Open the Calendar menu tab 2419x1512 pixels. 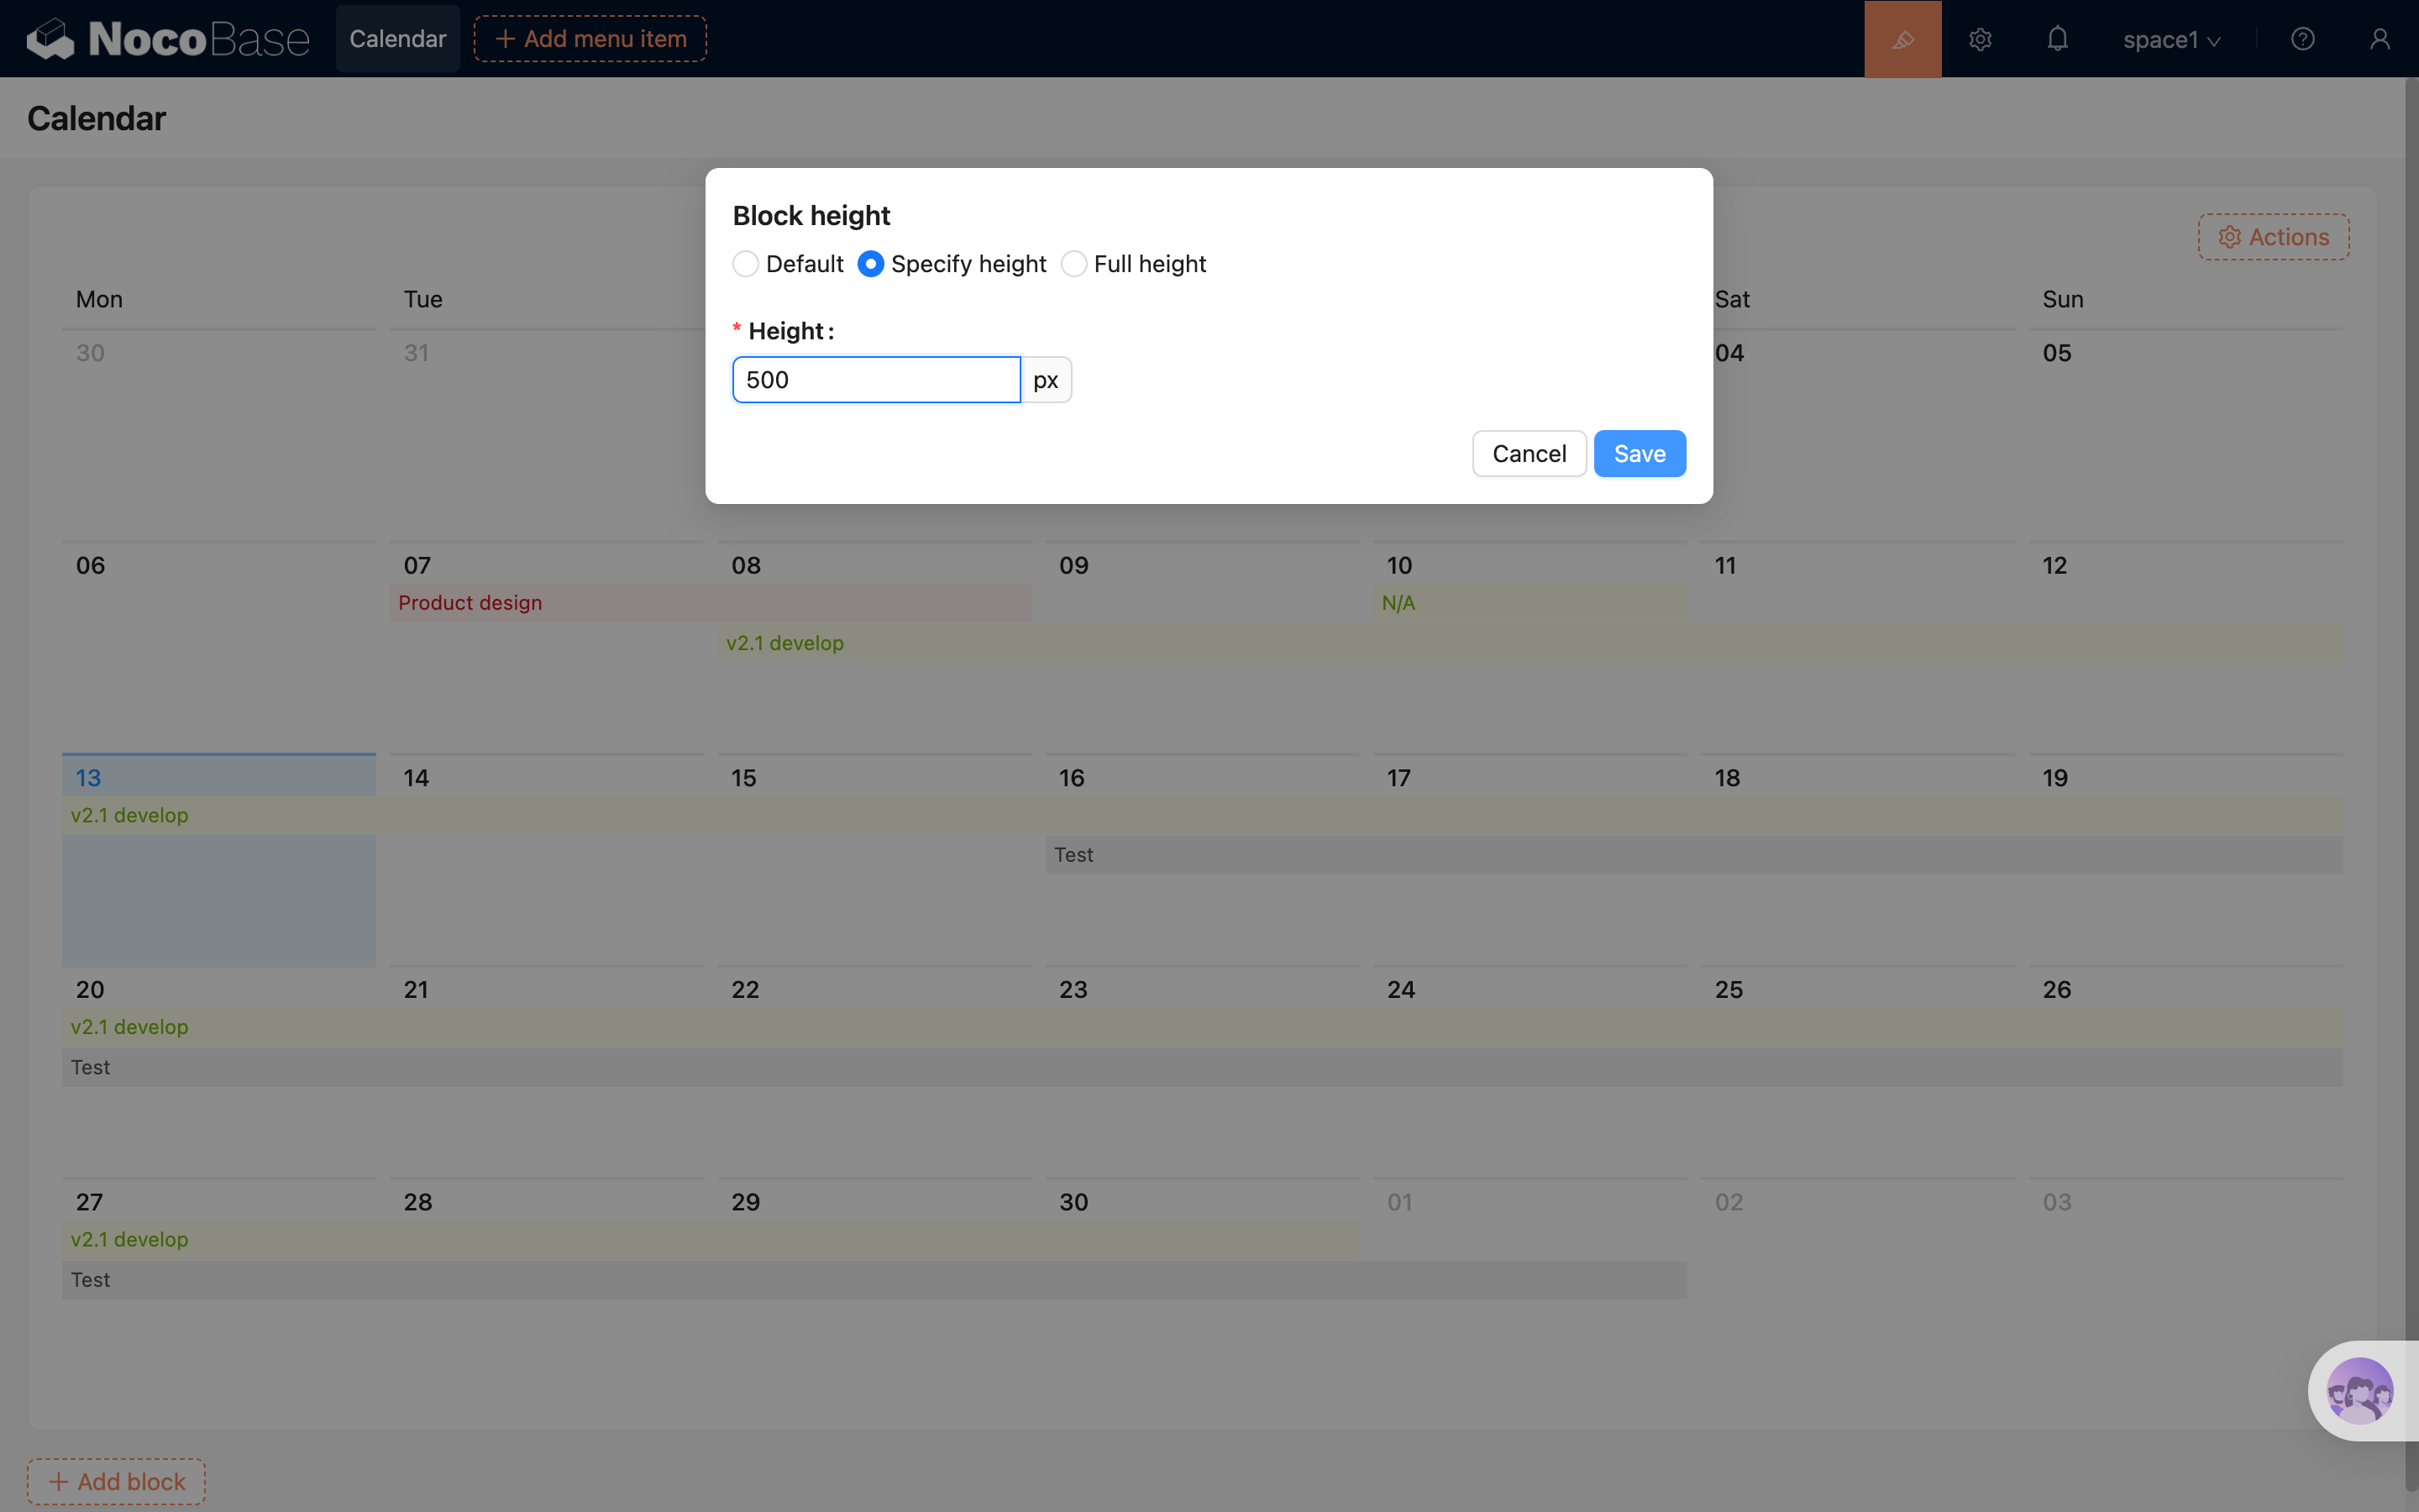pyautogui.click(x=398, y=39)
